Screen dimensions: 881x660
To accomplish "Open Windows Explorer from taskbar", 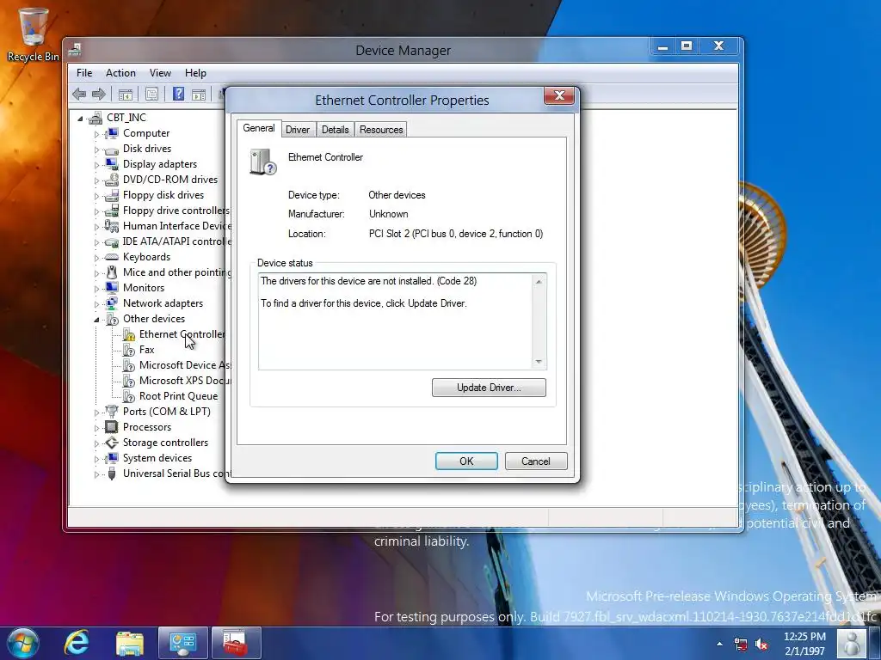I will coord(130,643).
